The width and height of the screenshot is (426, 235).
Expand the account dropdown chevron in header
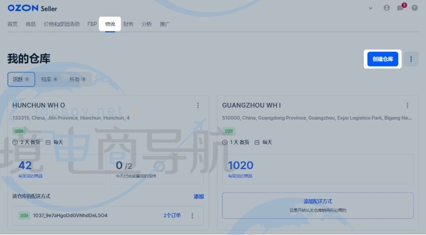[x=371, y=8]
